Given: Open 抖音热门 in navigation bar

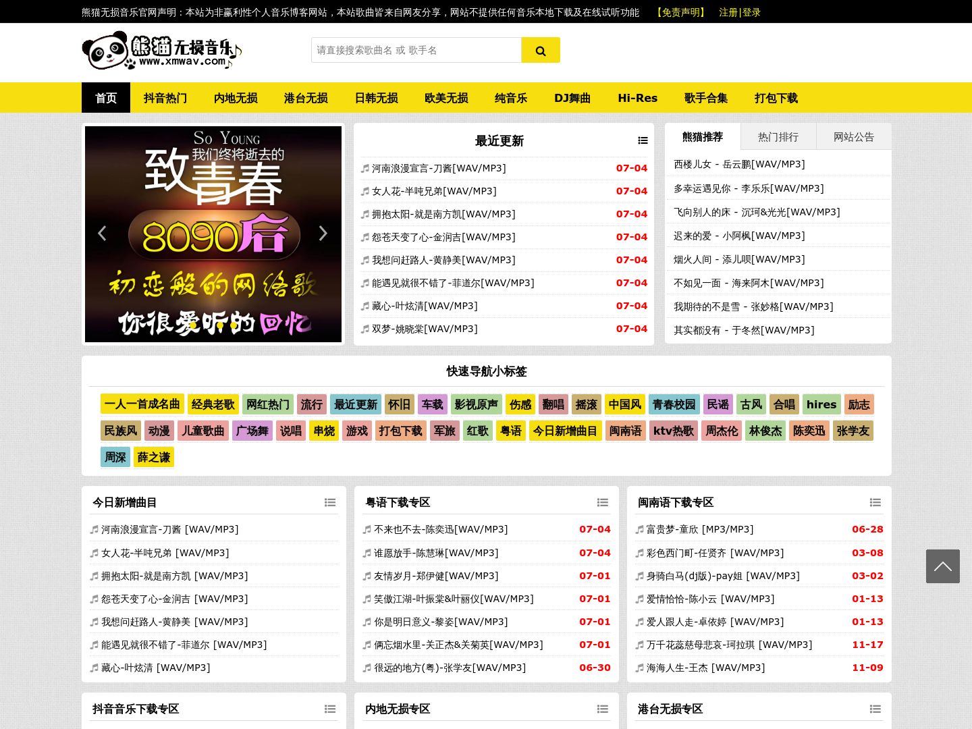Looking at the screenshot, I should (165, 98).
